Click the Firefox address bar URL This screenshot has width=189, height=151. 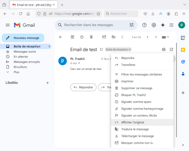coord(74,14)
